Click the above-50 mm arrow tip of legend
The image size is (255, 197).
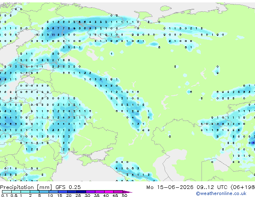point(127,192)
